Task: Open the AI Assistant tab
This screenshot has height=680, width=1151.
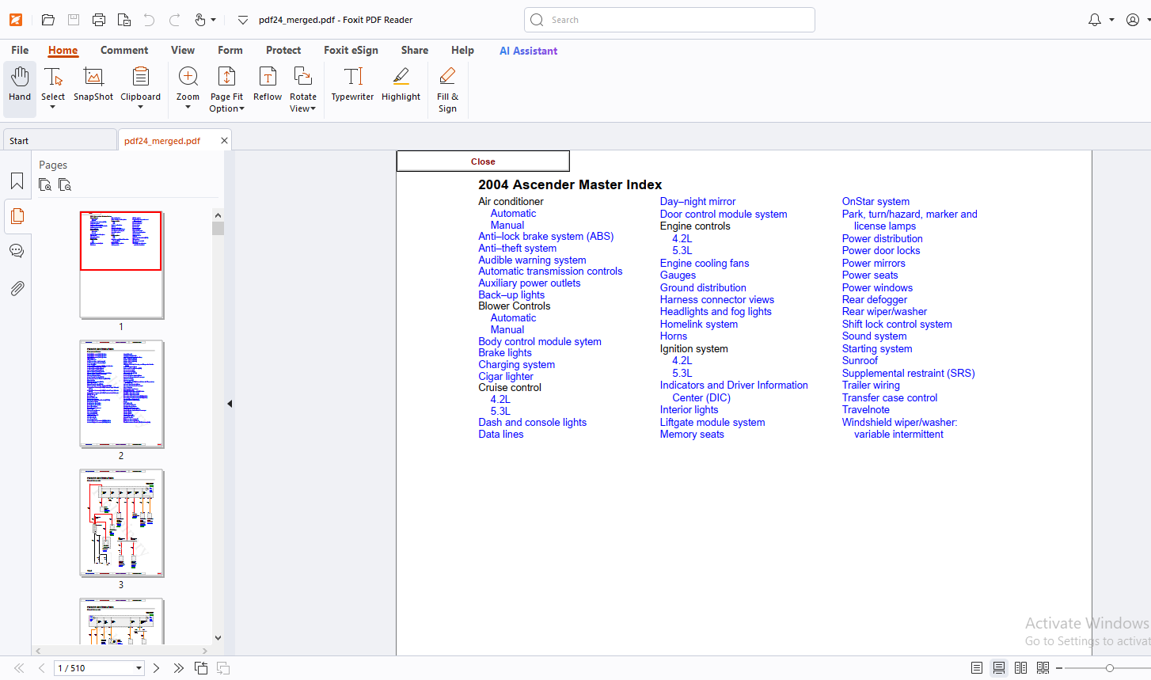Action: pos(528,51)
